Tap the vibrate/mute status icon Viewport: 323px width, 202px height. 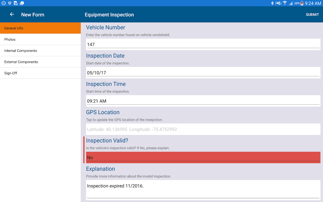point(278,3)
